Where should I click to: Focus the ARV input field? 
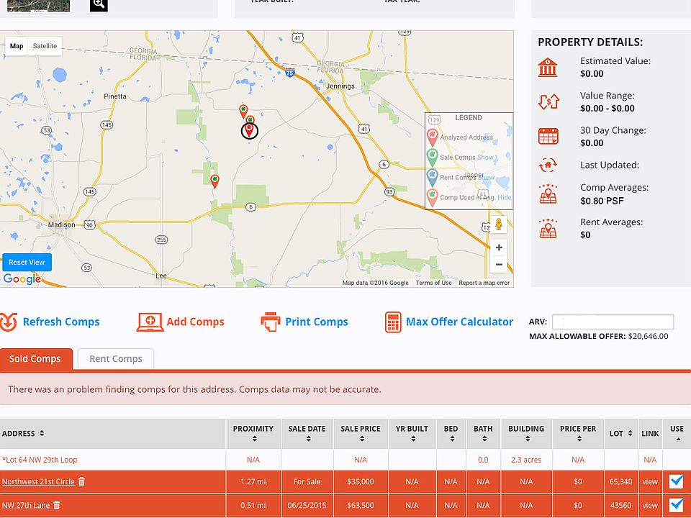click(x=613, y=322)
